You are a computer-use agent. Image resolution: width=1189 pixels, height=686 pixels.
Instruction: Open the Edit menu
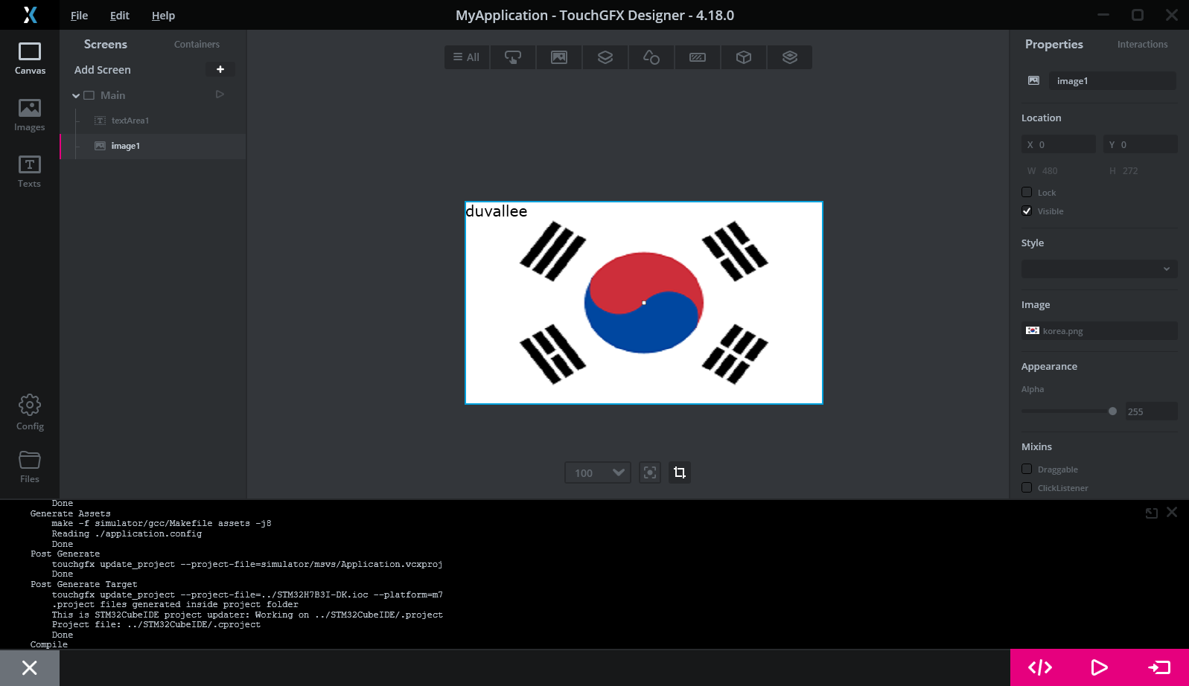[x=120, y=16]
